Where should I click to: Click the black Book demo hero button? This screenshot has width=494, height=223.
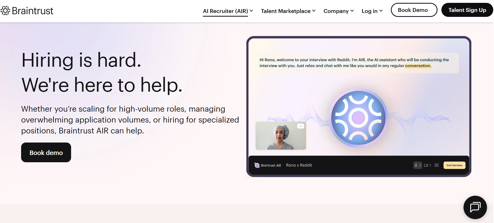tap(46, 152)
